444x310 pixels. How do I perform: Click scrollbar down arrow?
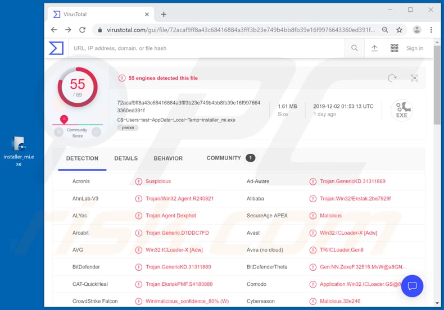point(437,303)
